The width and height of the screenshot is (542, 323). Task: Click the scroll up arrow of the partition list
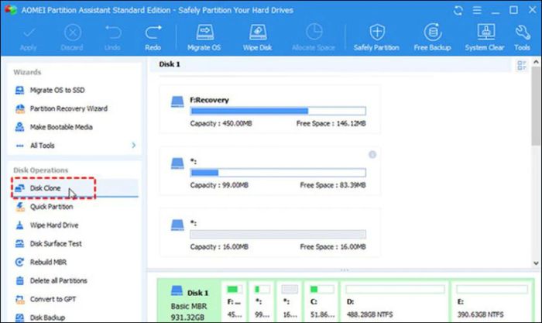click(536, 62)
